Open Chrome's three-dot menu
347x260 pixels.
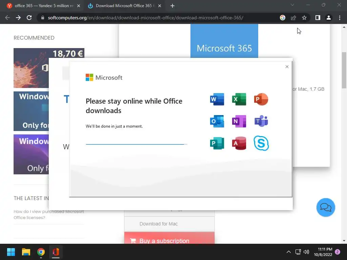coord(340,18)
